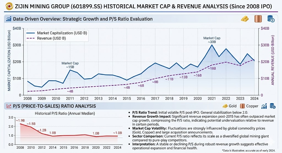282x153 pixels.
Task: Click the Data-Driven Overview section heading
Action: [x=83, y=19]
